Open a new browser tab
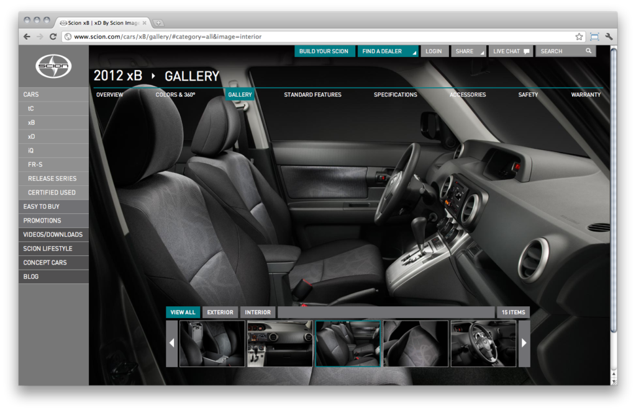636x411 pixels. tap(158, 23)
